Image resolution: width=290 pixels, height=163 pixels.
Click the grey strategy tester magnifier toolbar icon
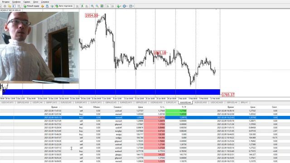tap(19, 6)
